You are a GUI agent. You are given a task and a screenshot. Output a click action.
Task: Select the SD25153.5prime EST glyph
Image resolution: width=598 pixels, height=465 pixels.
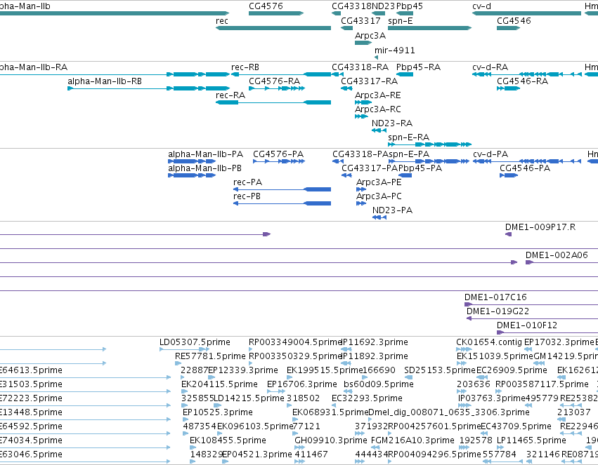(x=408, y=377)
